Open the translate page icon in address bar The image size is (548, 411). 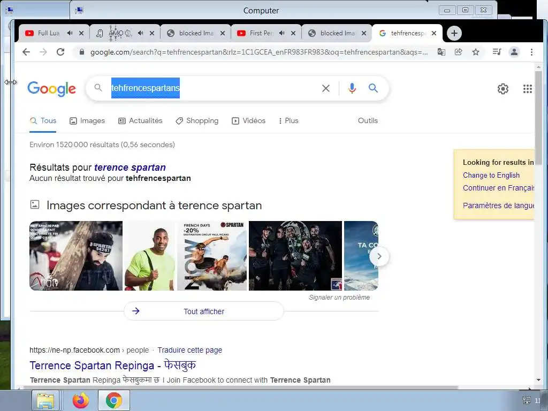pyautogui.click(x=442, y=52)
